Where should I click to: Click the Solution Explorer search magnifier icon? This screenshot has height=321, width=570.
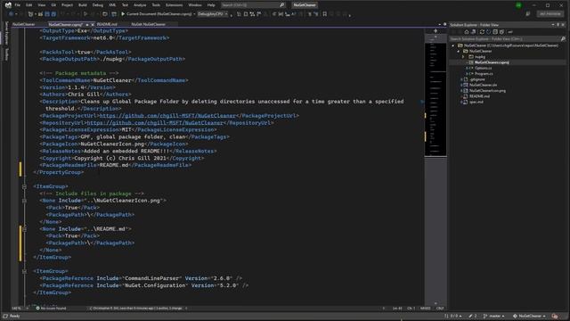563,38
